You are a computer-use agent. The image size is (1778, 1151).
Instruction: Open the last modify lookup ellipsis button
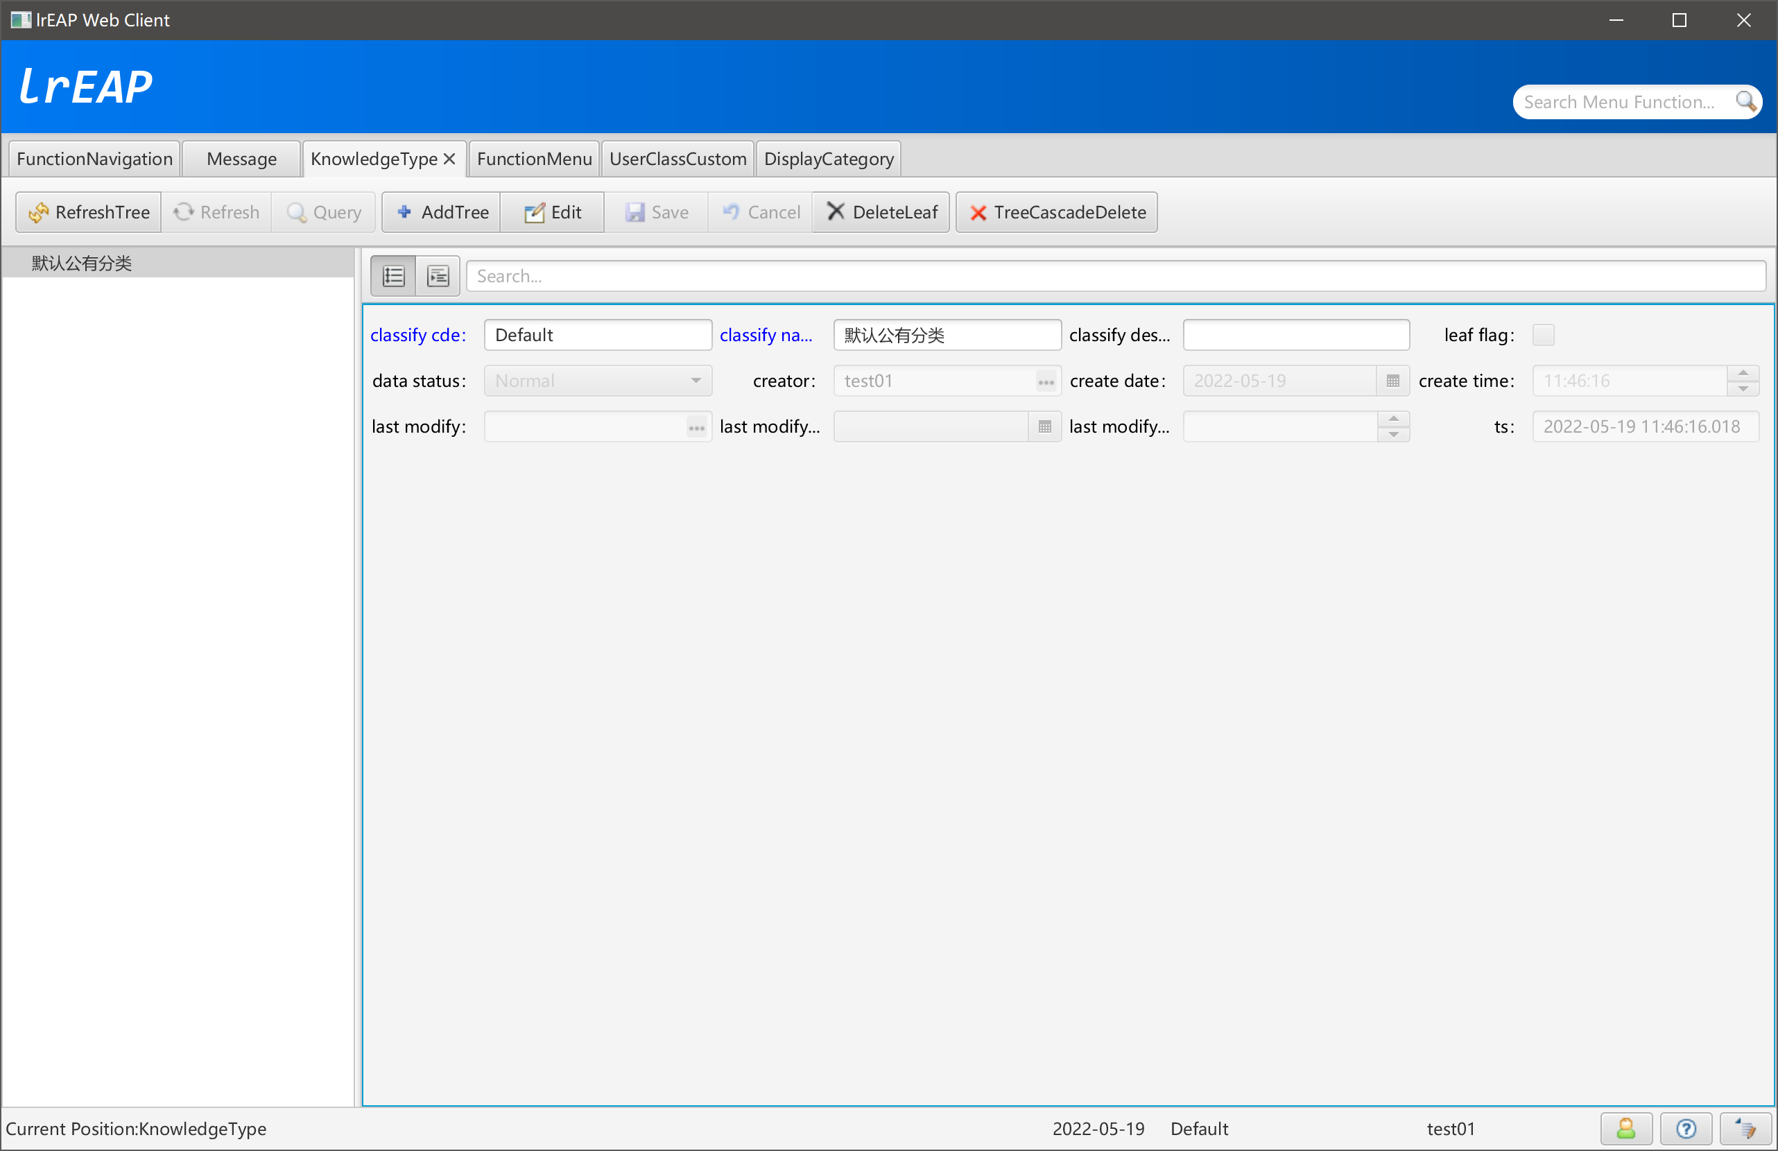coord(696,427)
